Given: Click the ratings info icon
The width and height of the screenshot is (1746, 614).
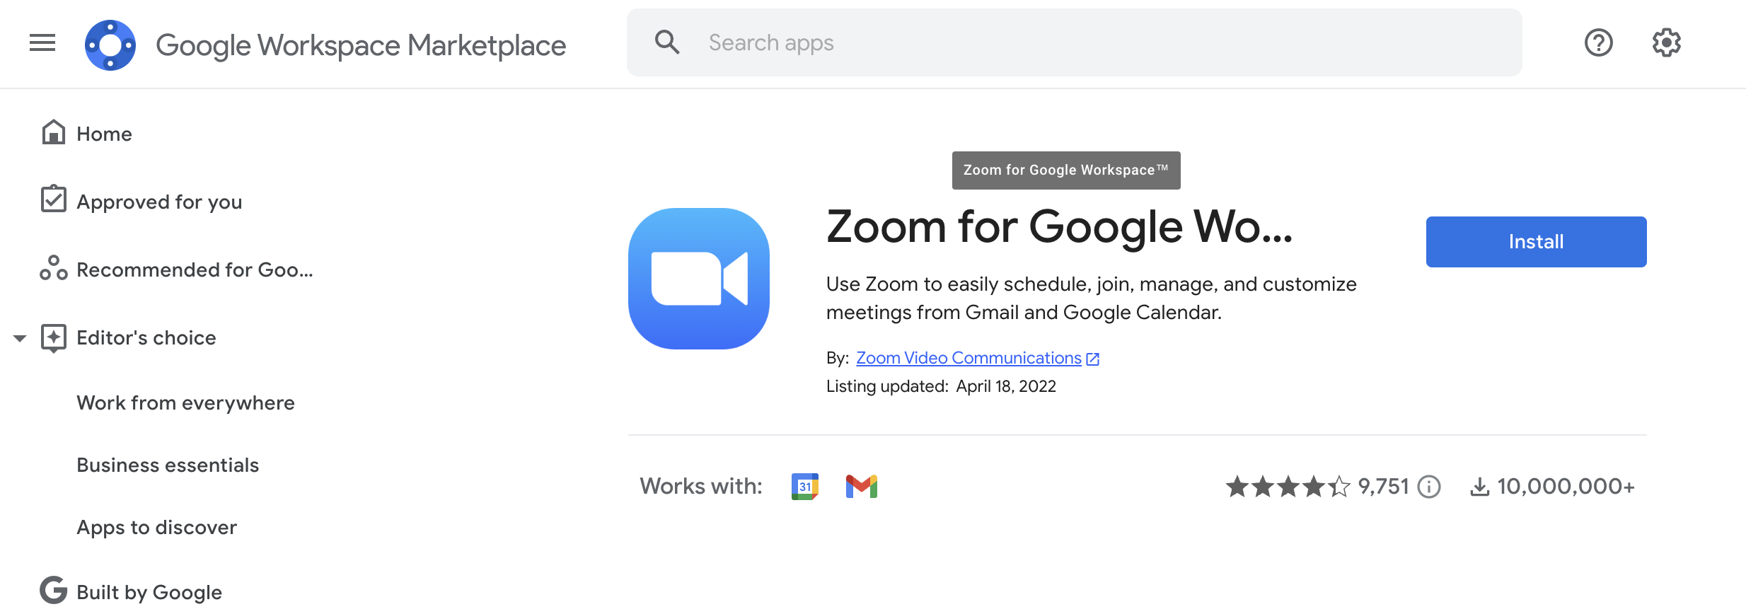Looking at the screenshot, I should 1429,487.
